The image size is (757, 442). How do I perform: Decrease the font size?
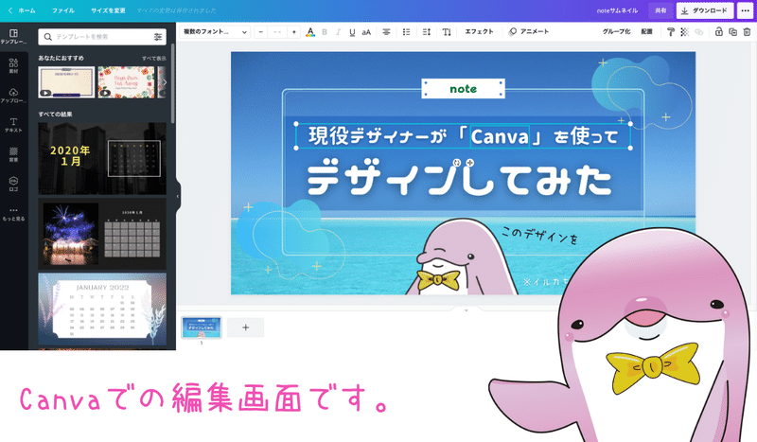click(x=261, y=32)
